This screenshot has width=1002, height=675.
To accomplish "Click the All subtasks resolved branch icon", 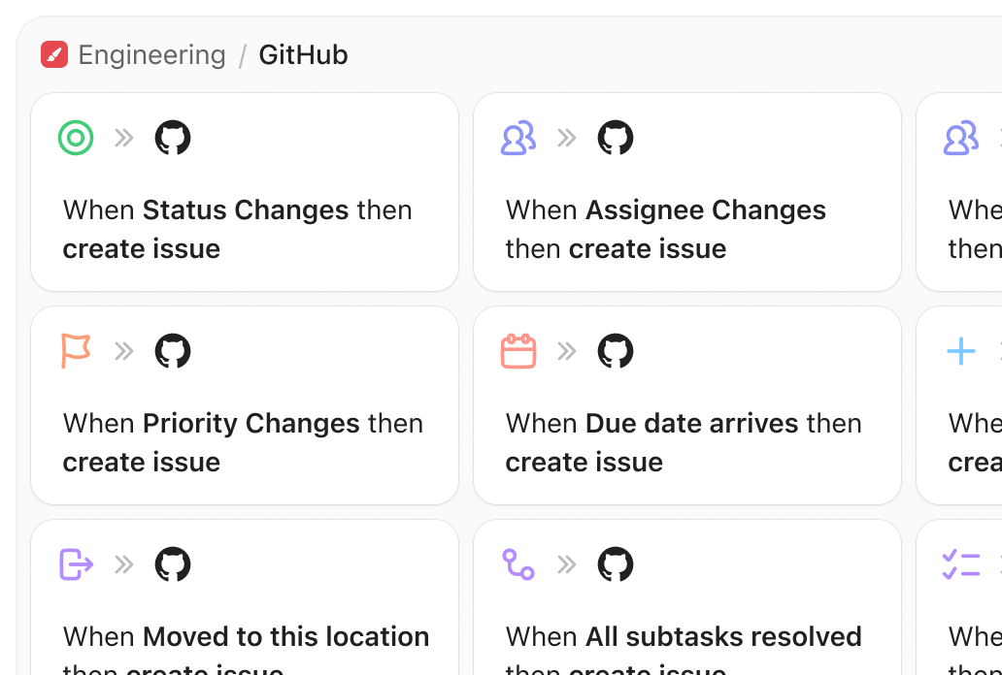I will coord(518,564).
